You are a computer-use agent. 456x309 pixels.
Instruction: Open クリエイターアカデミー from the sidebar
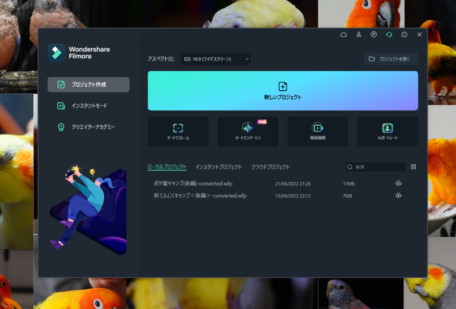point(89,127)
